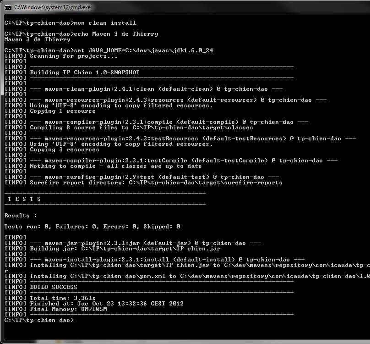The width and height of the screenshot is (370, 344).
Task: Select the 'set JAVA_HOME' command line
Action: coord(109,50)
